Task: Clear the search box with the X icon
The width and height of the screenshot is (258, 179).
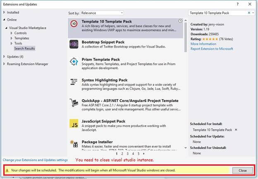Action: [x=249, y=13]
